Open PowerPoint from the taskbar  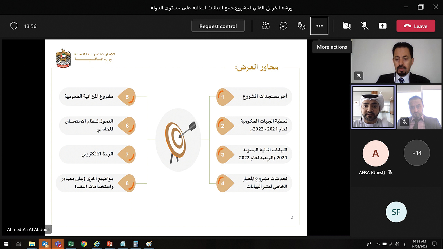110,244
